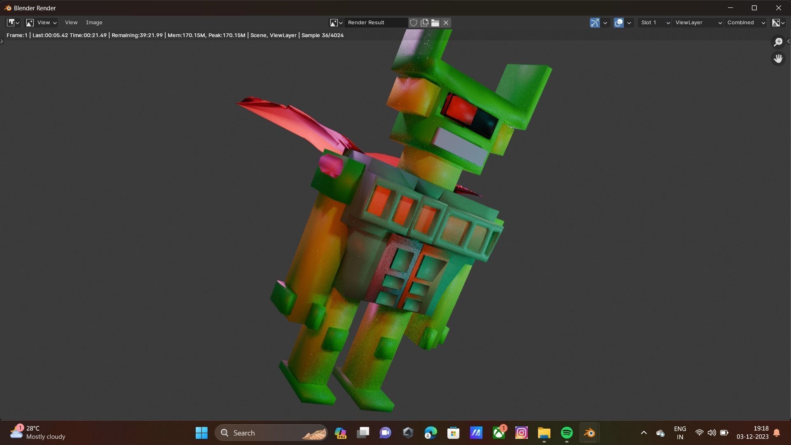Expand the left toolbar region arrow
Viewport: 791px width, 445px height.
pyautogui.click(x=2, y=41)
